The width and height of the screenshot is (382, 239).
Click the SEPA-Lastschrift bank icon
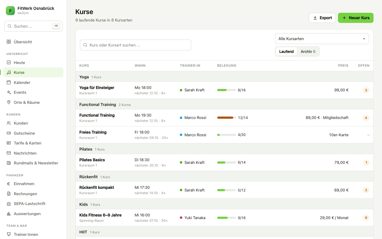[x=9, y=203]
